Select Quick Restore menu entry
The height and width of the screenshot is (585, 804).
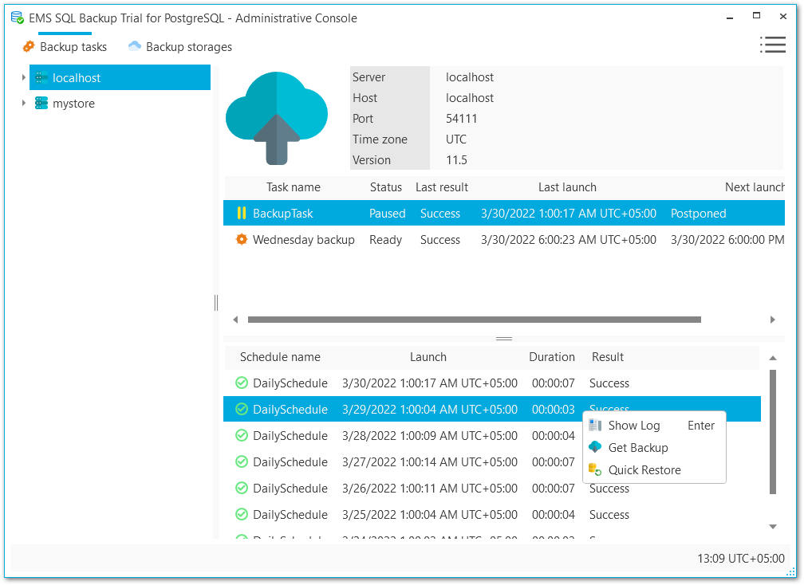[x=644, y=470]
